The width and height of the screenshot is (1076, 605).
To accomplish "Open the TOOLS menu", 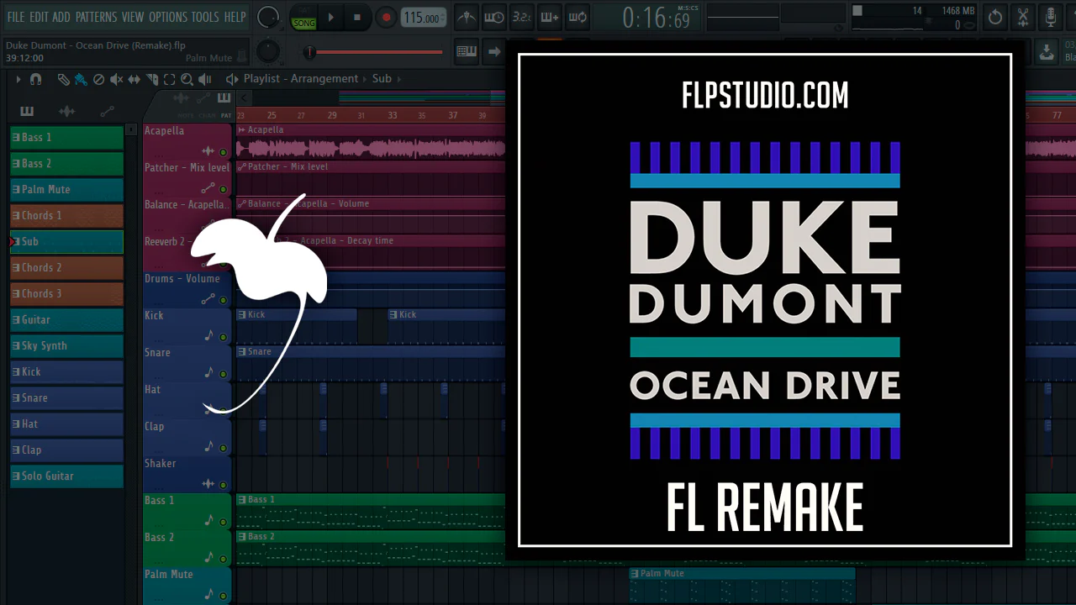I will tap(205, 17).
